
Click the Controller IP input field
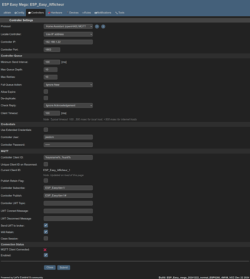tap(68, 42)
